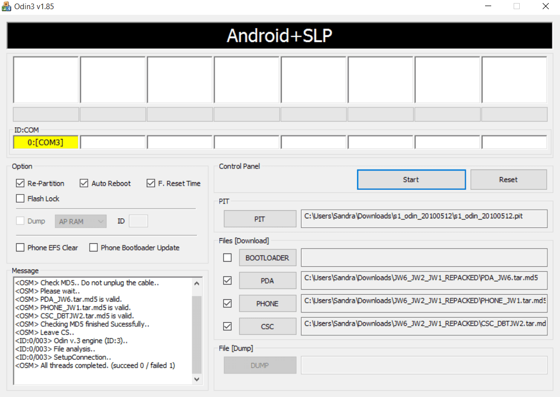Click the 'All threads completed' log line
Image resolution: width=560 pixels, height=397 pixels.
[95, 365]
